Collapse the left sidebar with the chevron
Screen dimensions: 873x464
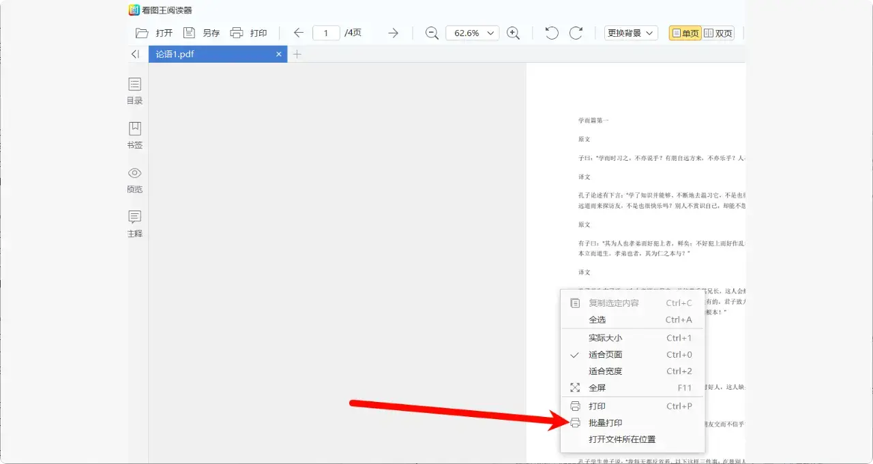point(134,54)
